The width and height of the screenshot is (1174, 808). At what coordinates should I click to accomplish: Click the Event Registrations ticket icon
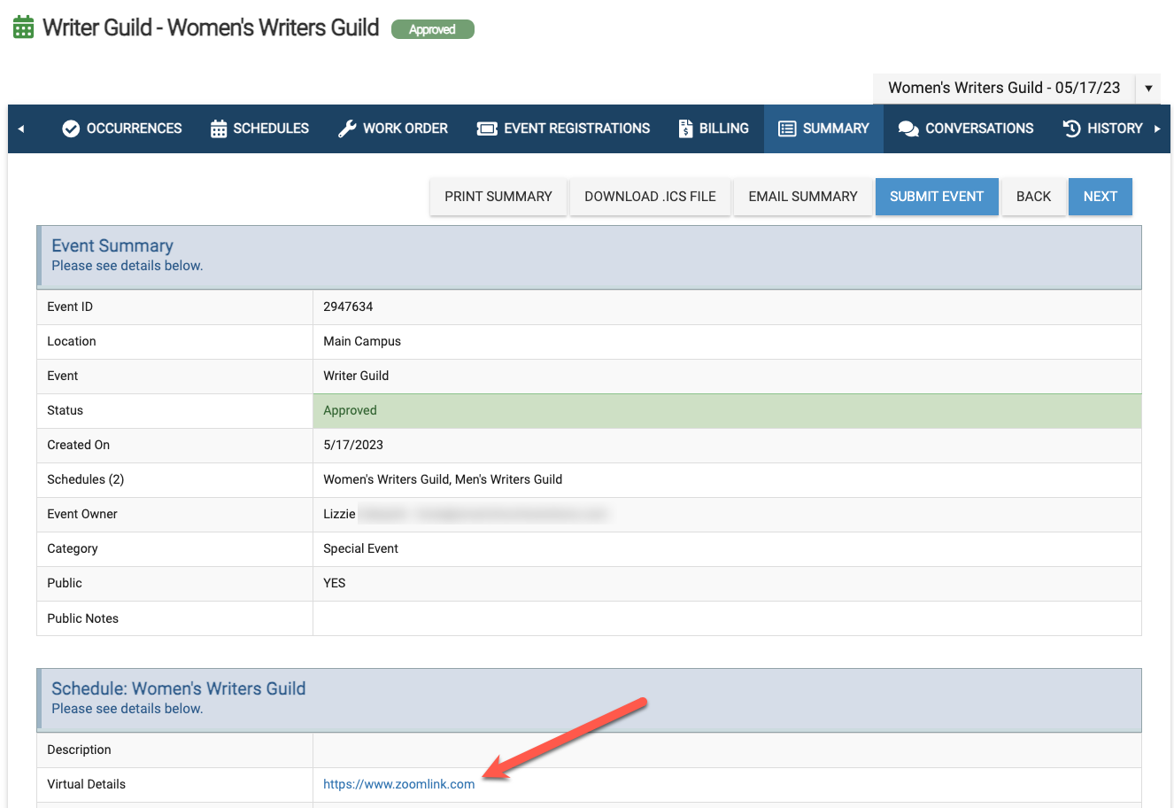click(487, 128)
